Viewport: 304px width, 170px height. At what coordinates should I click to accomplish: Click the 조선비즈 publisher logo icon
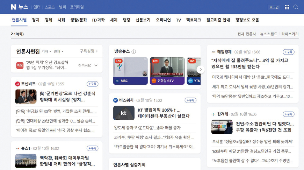click(17, 84)
